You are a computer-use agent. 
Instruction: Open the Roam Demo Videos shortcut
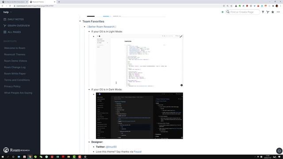pos(15,61)
